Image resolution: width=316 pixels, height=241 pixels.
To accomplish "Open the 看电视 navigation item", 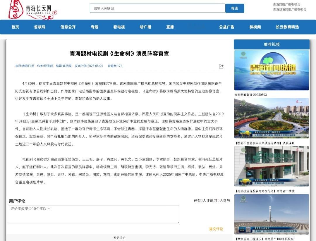I will pyautogui.click(x=119, y=27).
